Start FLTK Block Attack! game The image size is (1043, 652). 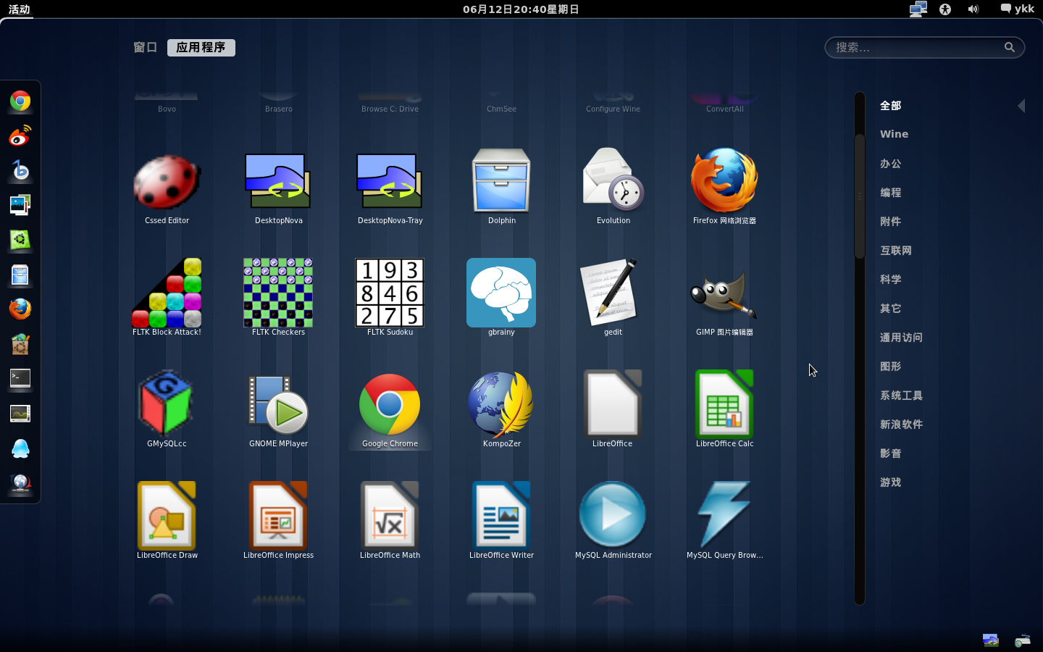click(x=167, y=293)
